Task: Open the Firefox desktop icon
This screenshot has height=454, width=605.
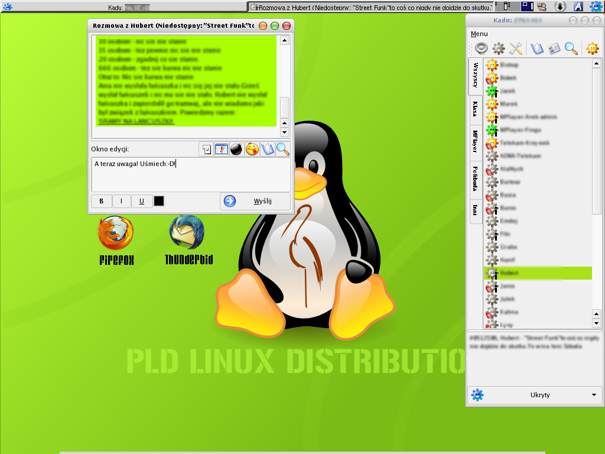Action: pyautogui.click(x=116, y=241)
